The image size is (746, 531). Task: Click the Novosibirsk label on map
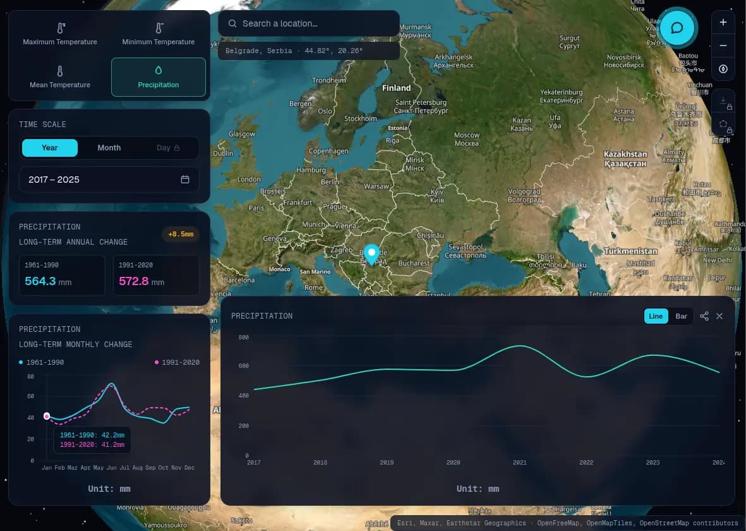point(624,61)
